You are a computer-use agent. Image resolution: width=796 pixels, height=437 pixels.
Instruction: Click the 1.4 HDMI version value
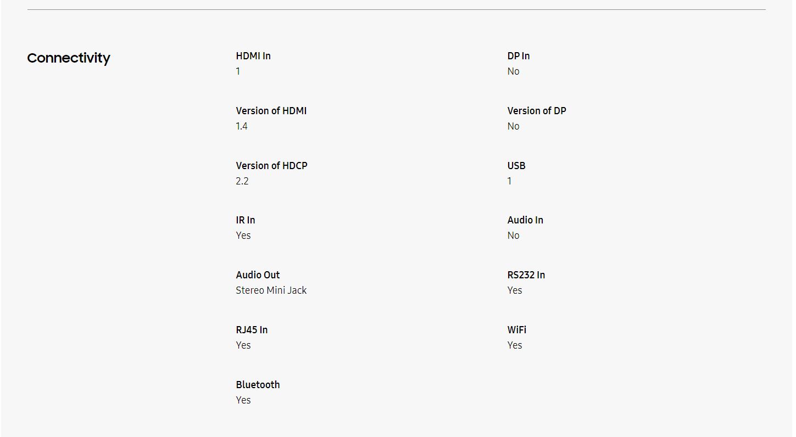pyautogui.click(x=242, y=126)
